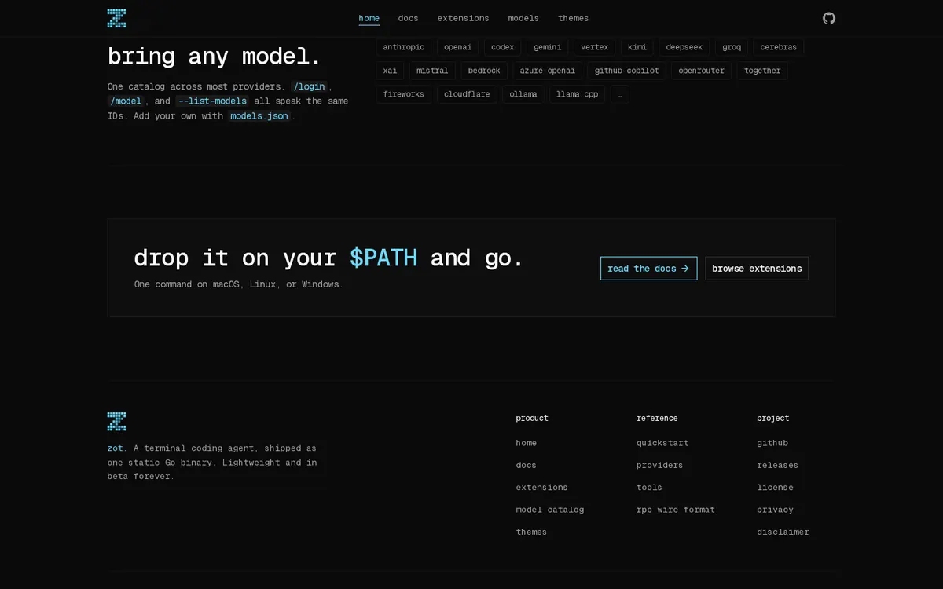The image size is (943, 589).
Task: Click the zot logo in the footer
Action: tap(116, 421)
